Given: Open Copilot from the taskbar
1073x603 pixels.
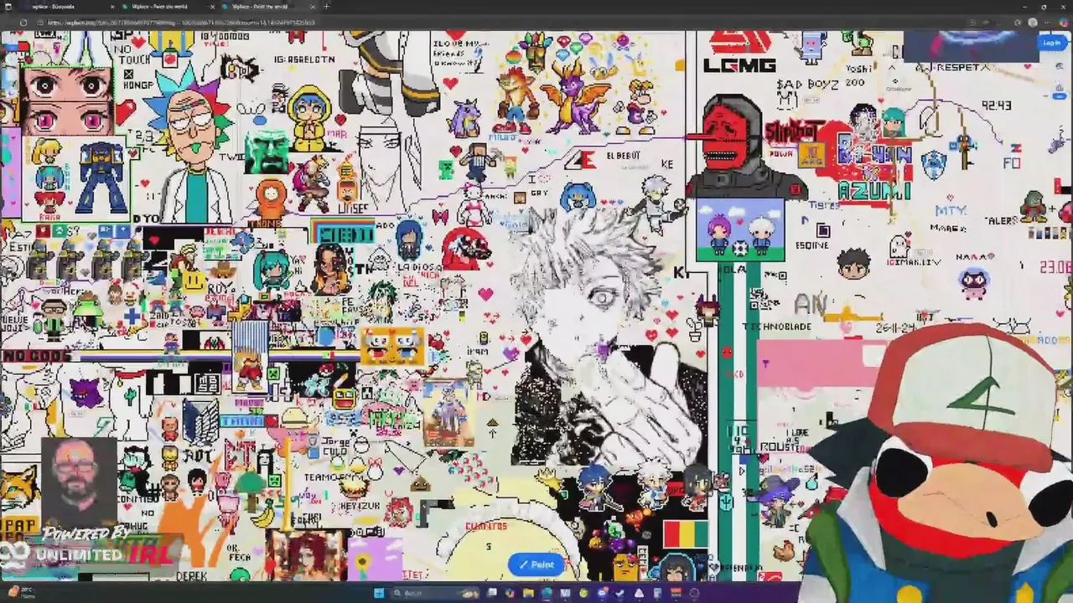Looking at the screenshot, I should [x=510, y=593].
